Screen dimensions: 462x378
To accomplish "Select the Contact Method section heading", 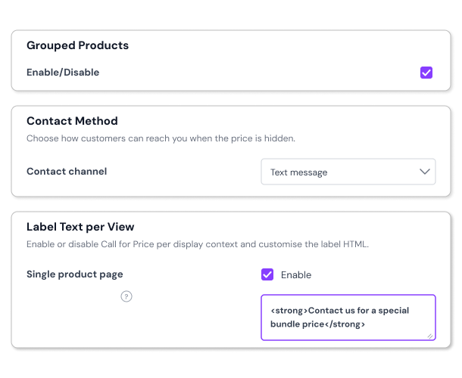I will [x=72, y=121].
